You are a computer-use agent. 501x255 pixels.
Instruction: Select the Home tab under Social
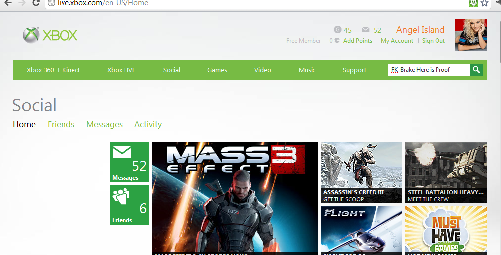coord(24,124)
